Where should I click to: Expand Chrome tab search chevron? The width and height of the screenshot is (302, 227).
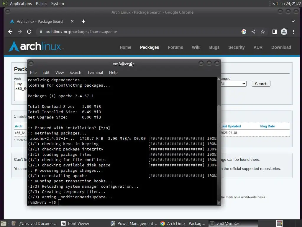[x=293, y=21]
